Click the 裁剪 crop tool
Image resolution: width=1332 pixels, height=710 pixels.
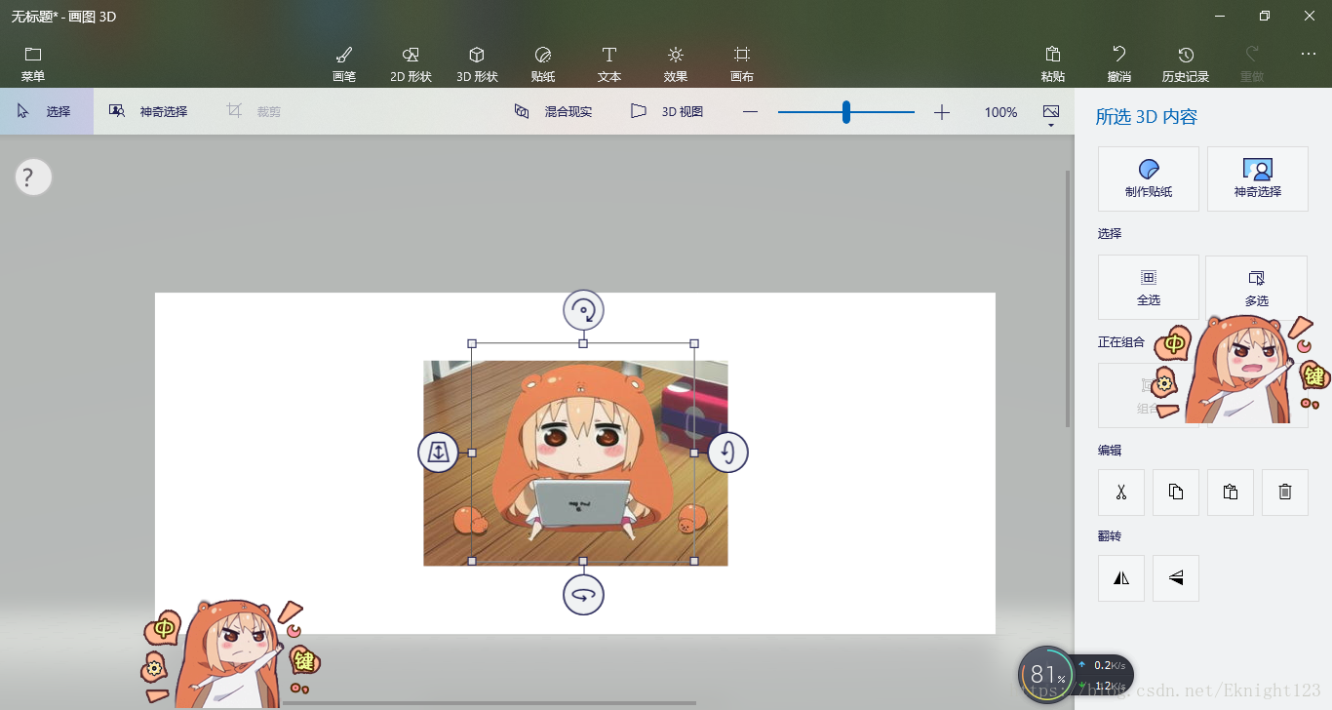(254, 111)
